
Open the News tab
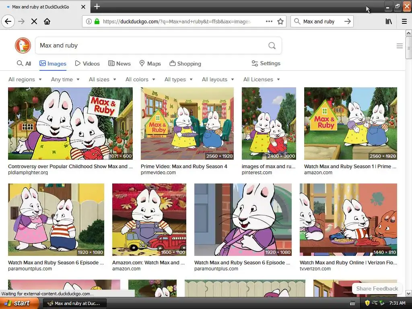click(119, 63)
